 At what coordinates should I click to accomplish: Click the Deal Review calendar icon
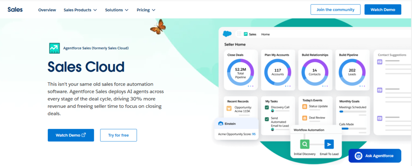[305, 118]
